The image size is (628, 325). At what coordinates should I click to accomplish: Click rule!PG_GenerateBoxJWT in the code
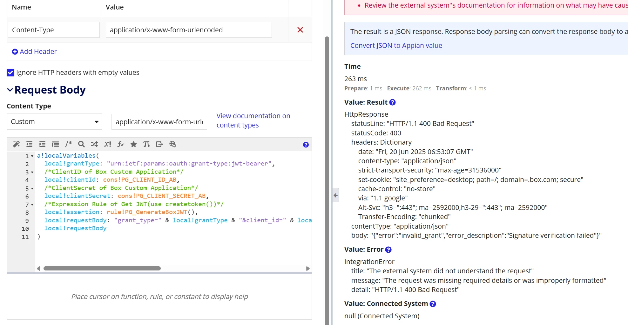click(147, 212)
